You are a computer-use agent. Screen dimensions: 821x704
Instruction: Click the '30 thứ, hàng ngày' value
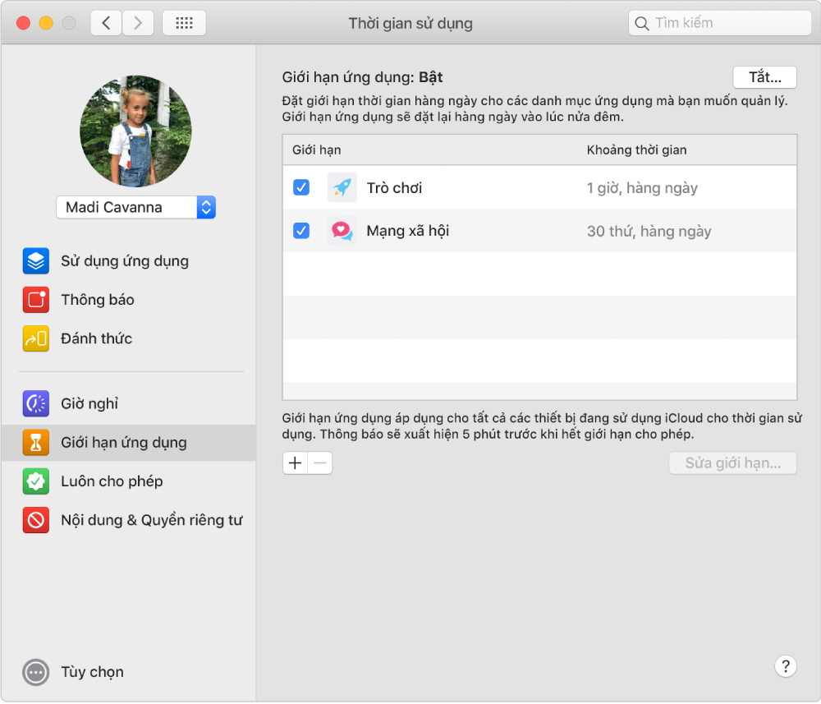point(649,231)
